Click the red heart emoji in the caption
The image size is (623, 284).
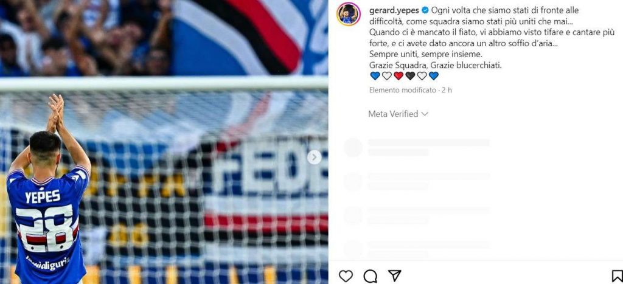[399, 75]
